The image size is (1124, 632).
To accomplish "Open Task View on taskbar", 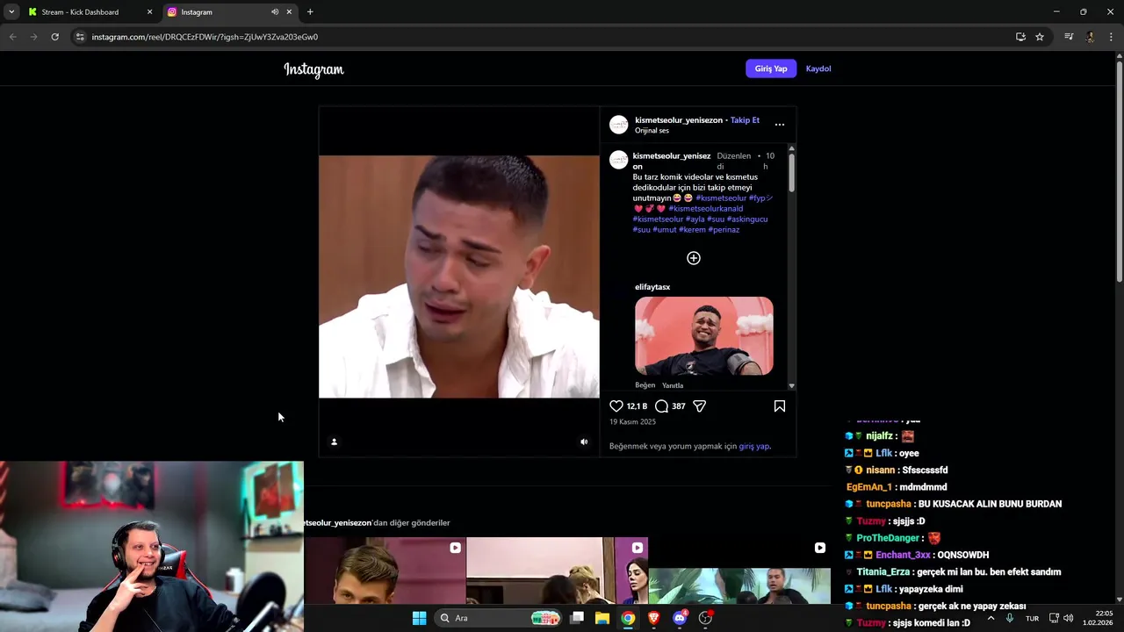I will [x=577, y=618].
